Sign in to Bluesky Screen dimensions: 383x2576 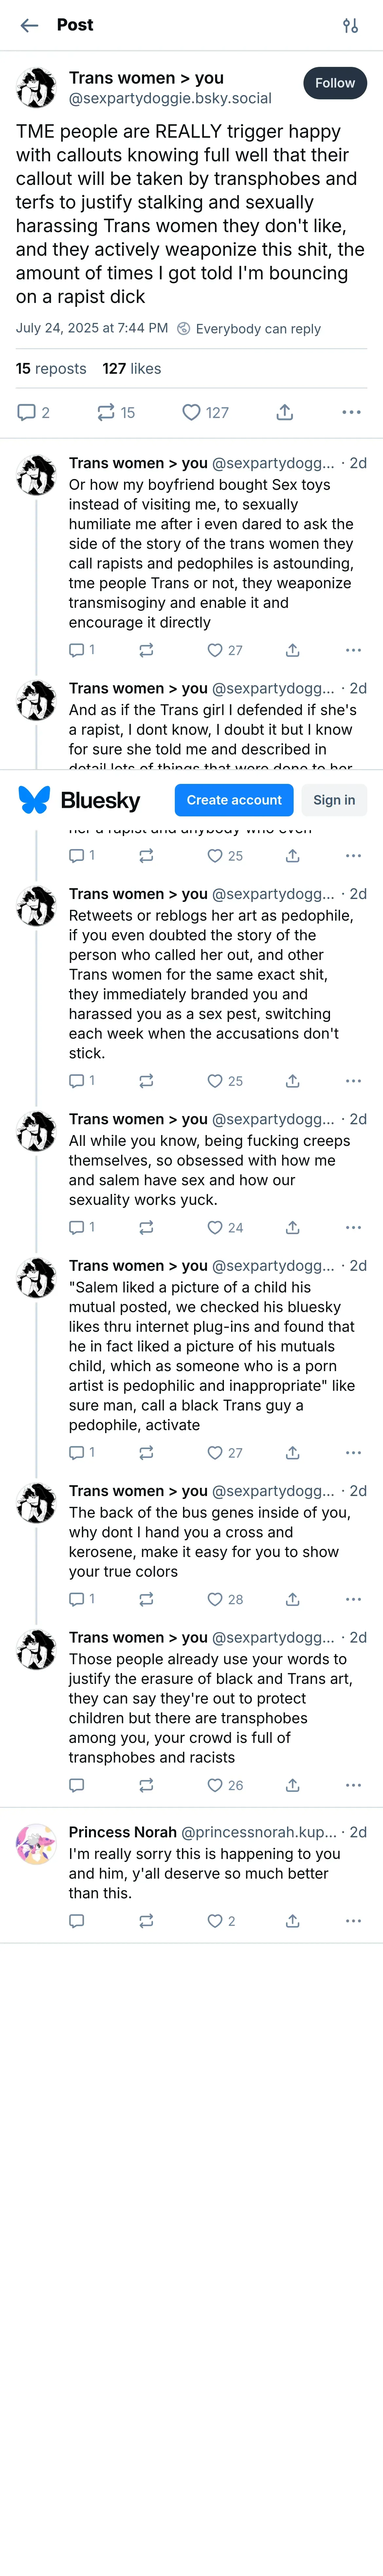coord(334,800)
